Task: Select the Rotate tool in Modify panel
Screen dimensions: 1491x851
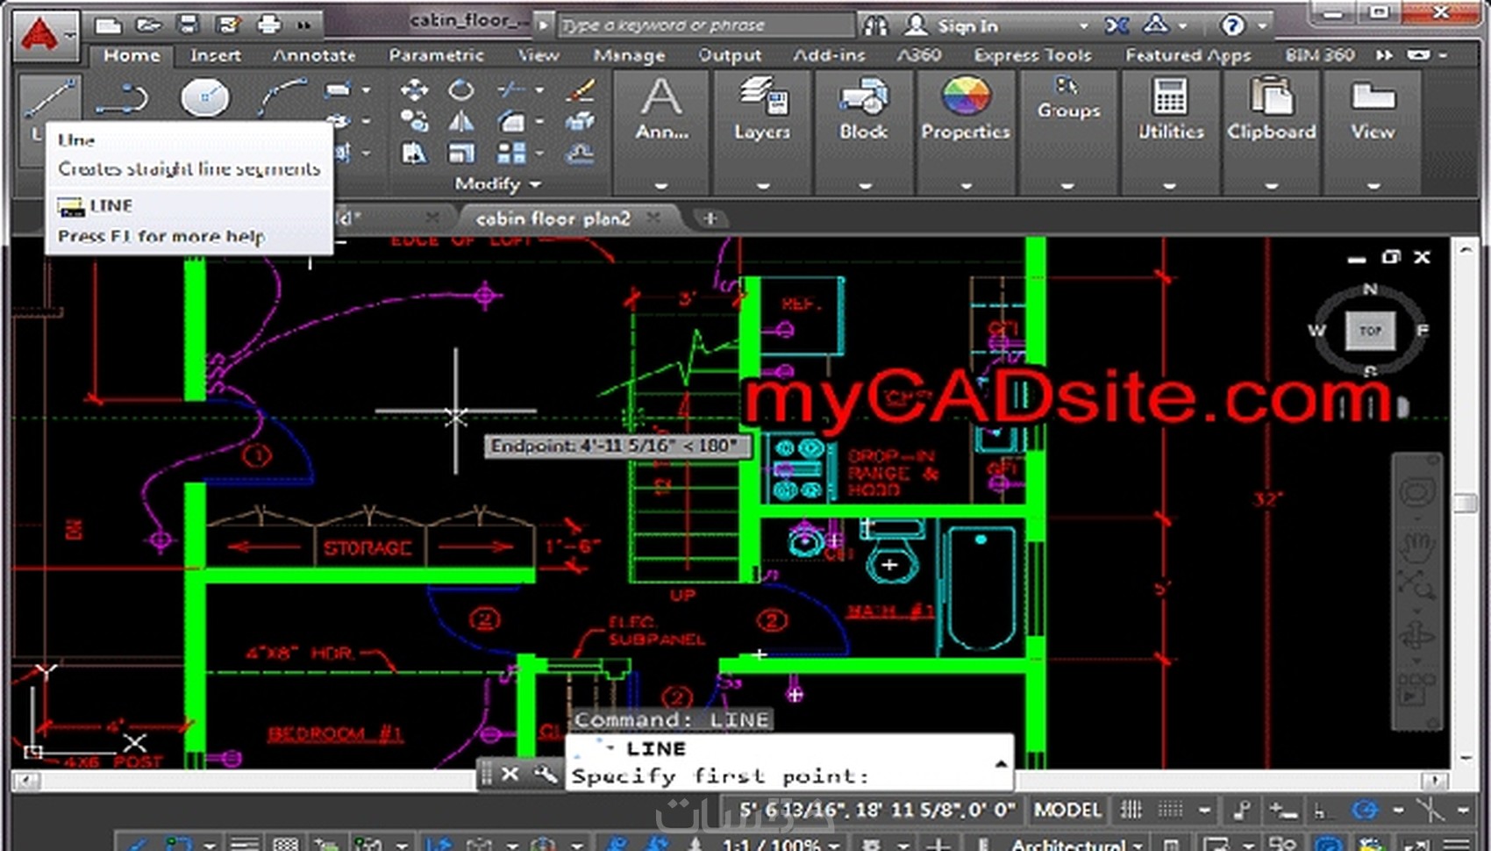Action: tap(461, 89)
